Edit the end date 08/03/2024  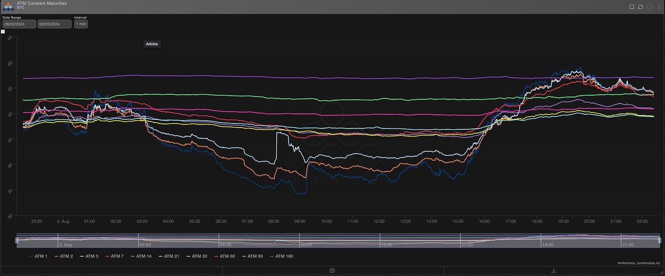coord(54,24)
